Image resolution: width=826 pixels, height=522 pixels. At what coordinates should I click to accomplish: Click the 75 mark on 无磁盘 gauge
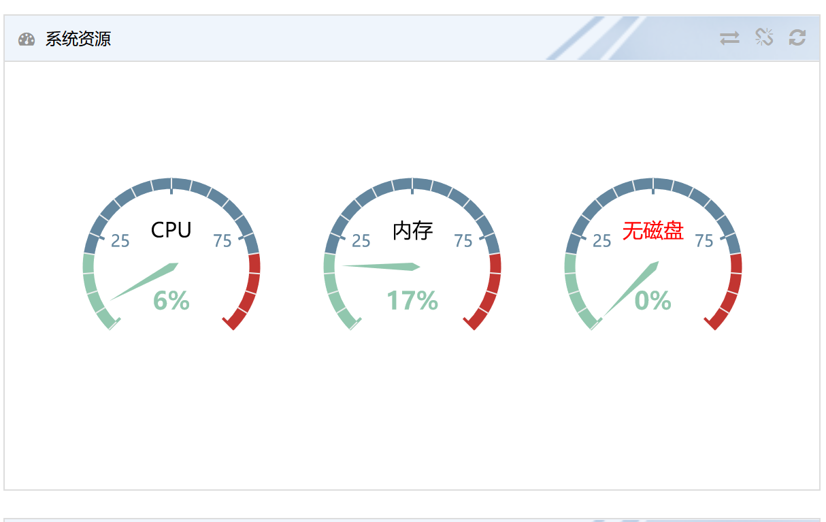704,241
